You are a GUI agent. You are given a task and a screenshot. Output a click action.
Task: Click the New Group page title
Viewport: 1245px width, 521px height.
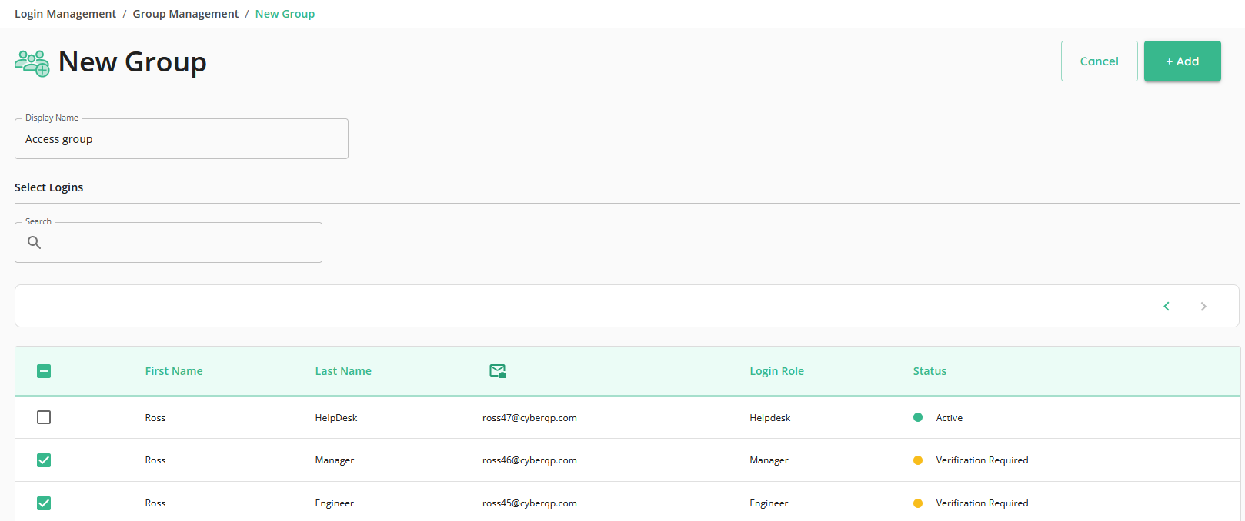[132, 62]
